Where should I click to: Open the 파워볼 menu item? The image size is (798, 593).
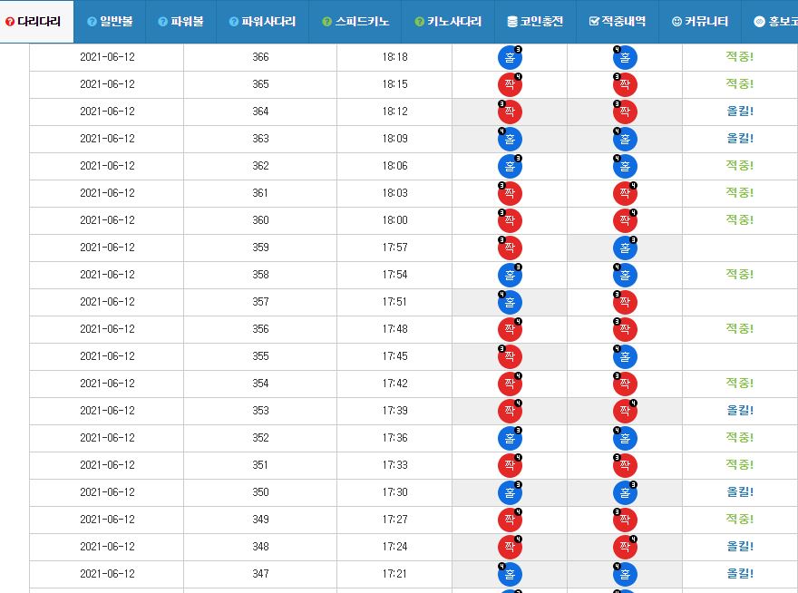click(x=180, y=22)
